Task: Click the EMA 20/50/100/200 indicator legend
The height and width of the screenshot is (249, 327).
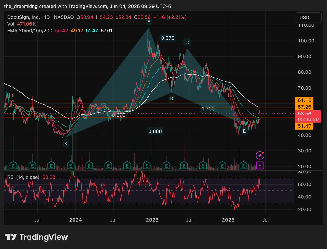Action: click(30, 31)
